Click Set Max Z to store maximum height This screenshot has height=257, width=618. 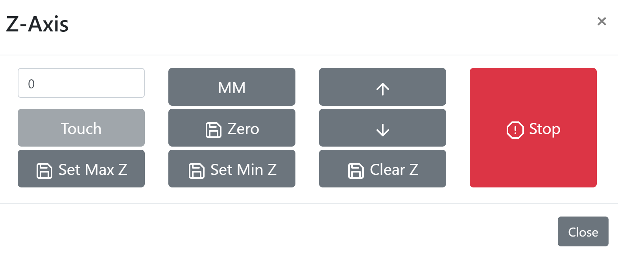[81, 169]
